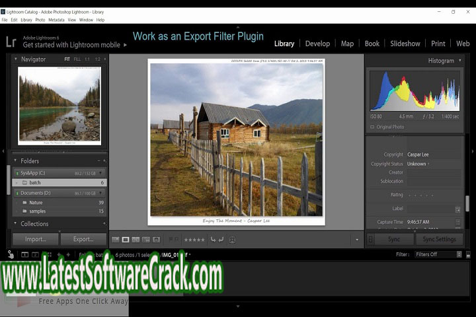Add new collection plus icon
Screen dimensions: 476x317
104,224
